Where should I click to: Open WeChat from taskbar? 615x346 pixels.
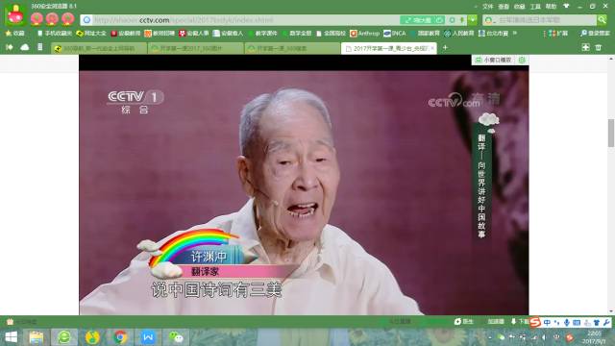[x=176, y=337]
